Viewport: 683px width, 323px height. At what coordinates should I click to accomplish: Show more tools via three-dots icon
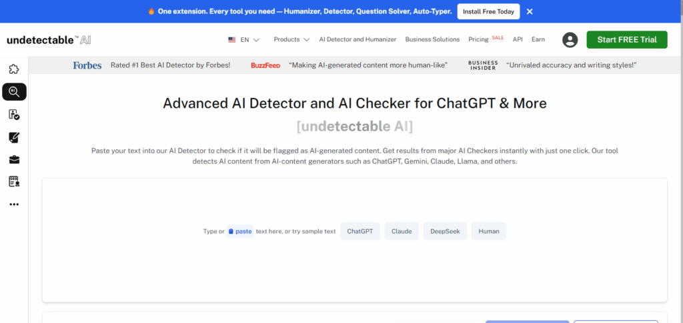(x=14, y=204)
